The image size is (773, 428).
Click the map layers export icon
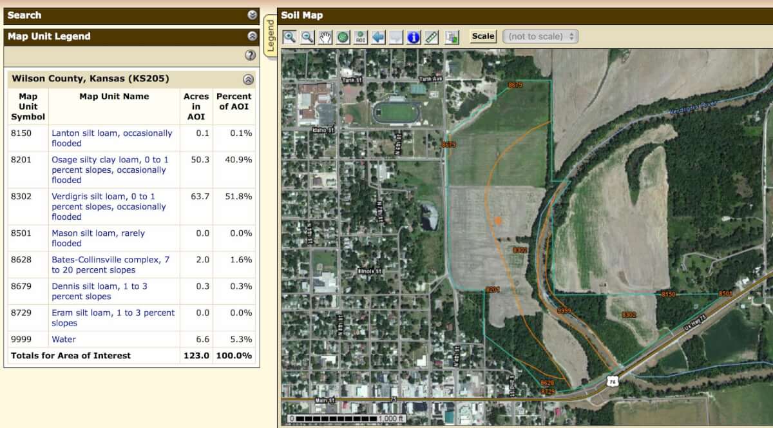click(x=452, y=37)
